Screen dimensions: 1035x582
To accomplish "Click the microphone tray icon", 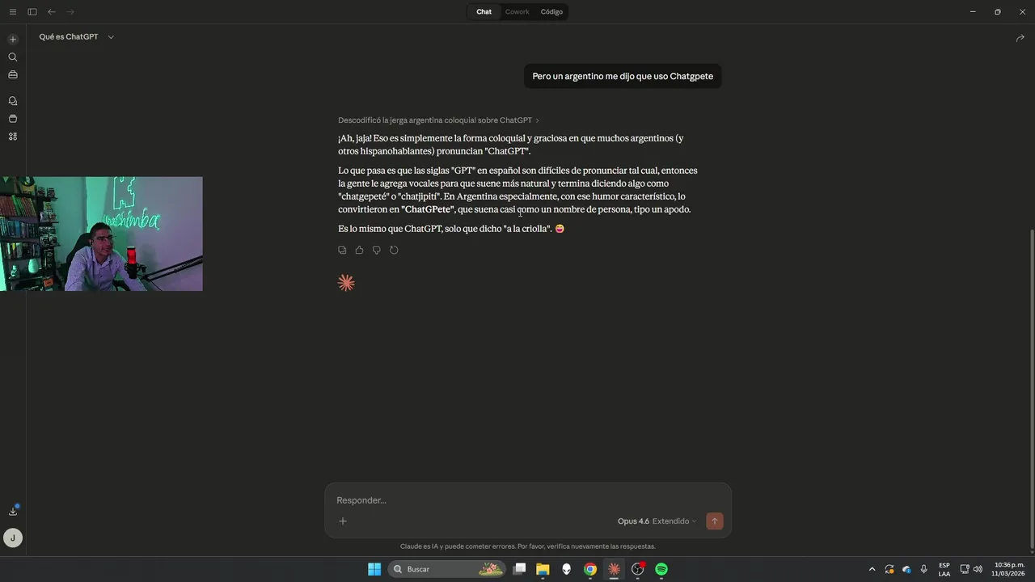I will 924,569.
